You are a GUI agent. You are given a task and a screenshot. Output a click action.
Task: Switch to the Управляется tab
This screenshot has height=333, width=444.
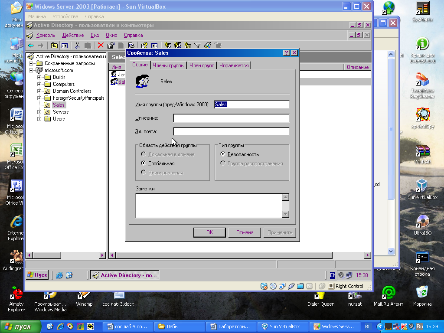click(234, 65)
